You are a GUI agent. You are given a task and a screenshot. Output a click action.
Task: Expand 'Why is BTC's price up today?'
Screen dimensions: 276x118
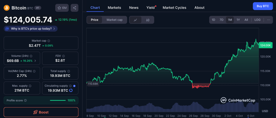pos(31,28)
